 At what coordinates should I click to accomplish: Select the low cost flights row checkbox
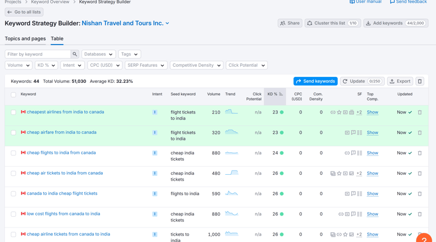pyautogui.click(x=13, y=214)
